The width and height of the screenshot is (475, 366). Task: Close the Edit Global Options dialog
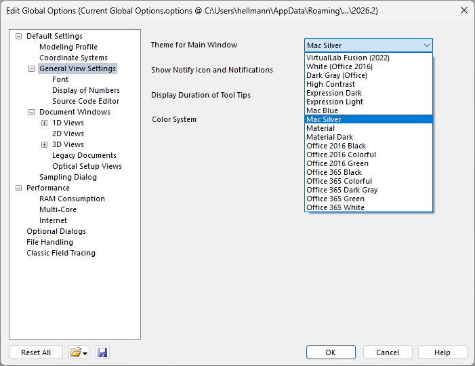point(463,11)
